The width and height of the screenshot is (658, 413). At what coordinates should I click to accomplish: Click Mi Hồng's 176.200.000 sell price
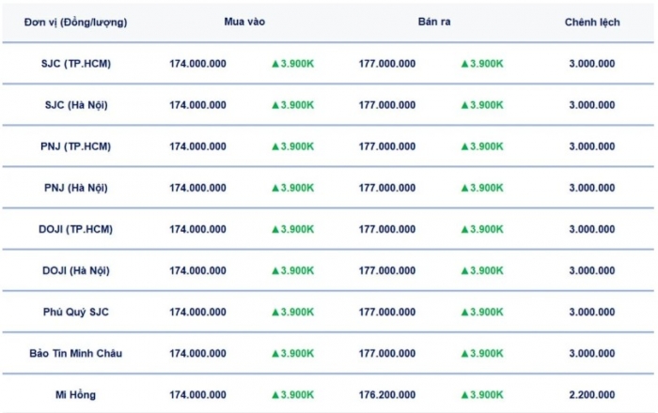pyautogui.click(x=387, y=395)
